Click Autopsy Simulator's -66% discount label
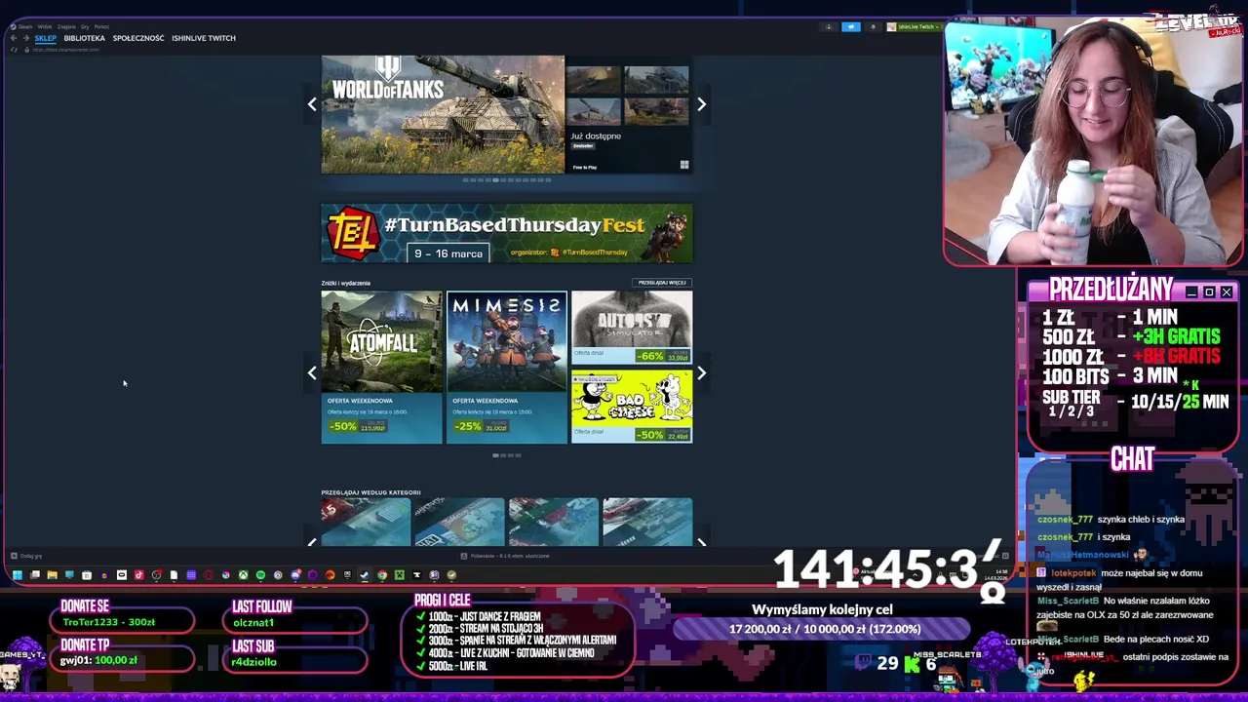Screen dimensions: 1248x702 652,356
